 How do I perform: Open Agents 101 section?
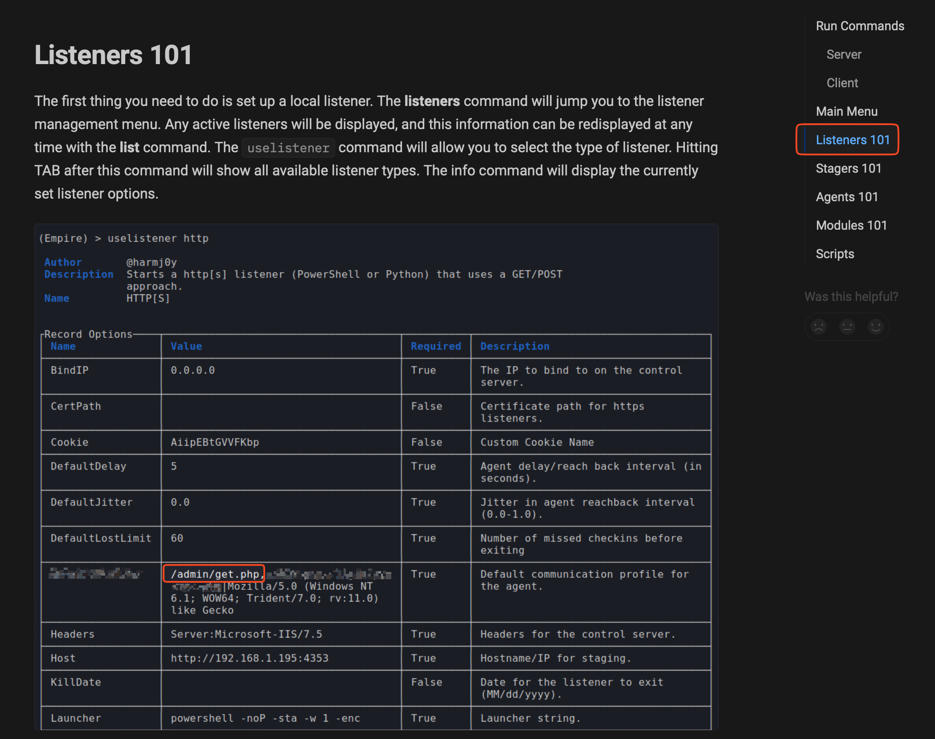click(x=847, y=197)
